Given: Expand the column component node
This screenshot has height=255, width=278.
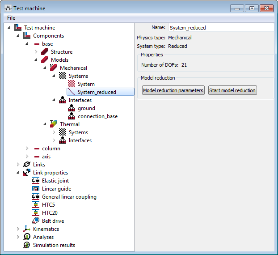Looking at the screenshot, I should point(27,149).
